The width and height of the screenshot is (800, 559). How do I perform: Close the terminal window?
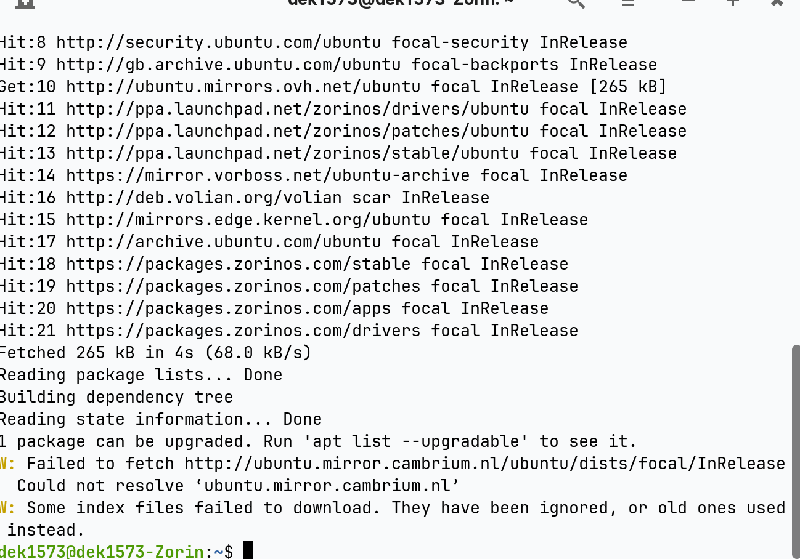coord(777,2)
